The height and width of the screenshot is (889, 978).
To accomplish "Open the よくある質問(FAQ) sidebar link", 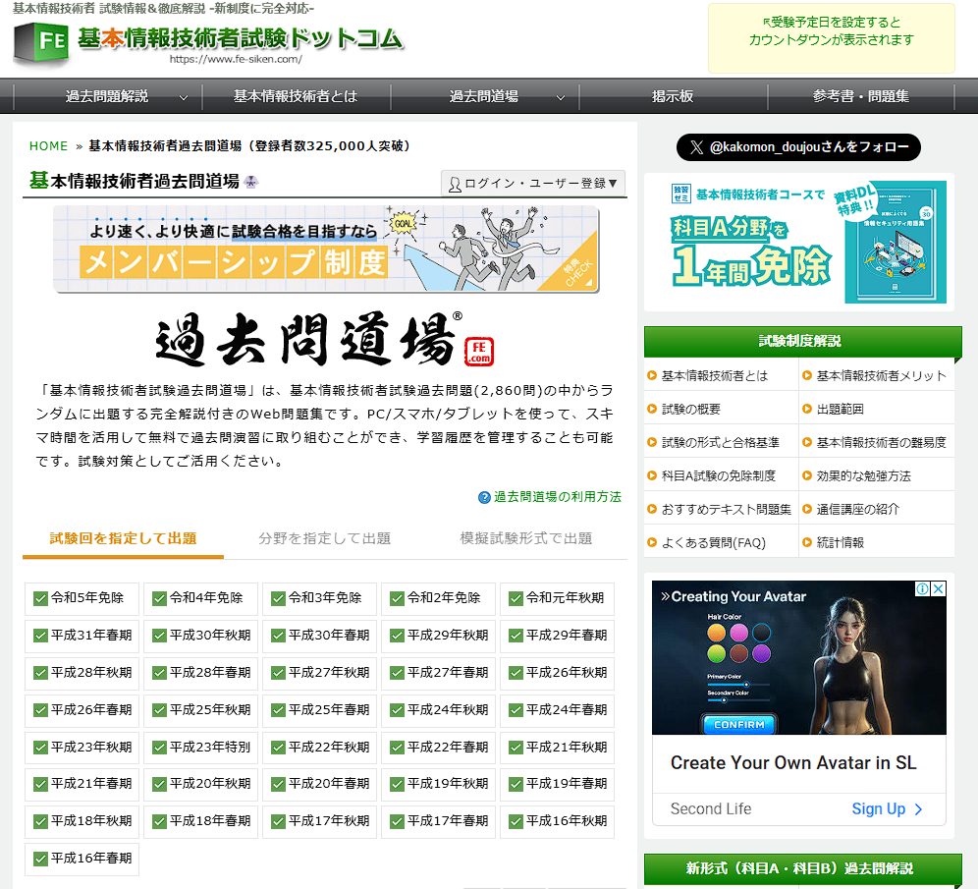I will (x=713, y=542).
